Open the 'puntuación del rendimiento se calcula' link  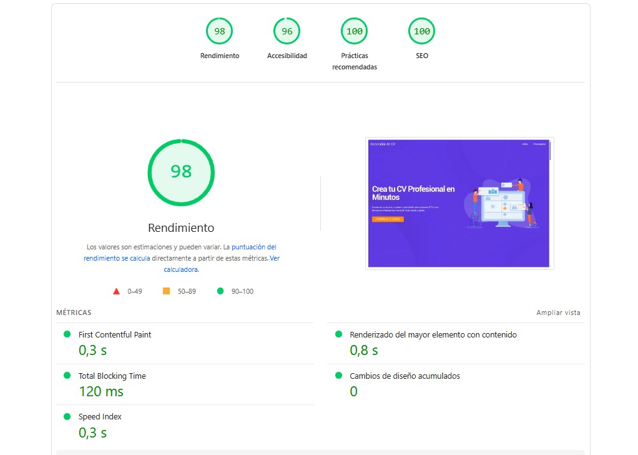pyautogui.click(x=180, y=252)
